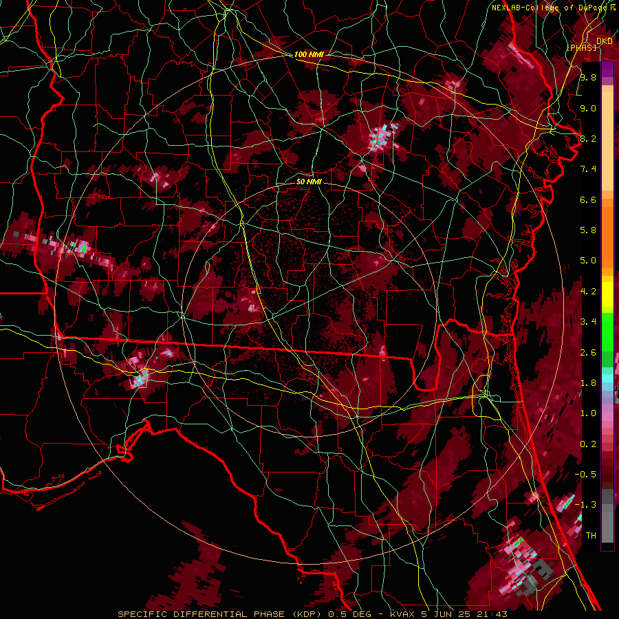Click the 5.8 value on the color scale
The height and width of the screenshot is (619, 619).
click(x=588, y=230)
